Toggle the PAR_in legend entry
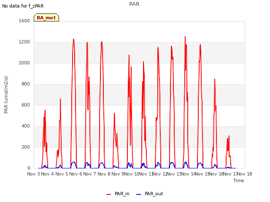 [x=118, y=194]
